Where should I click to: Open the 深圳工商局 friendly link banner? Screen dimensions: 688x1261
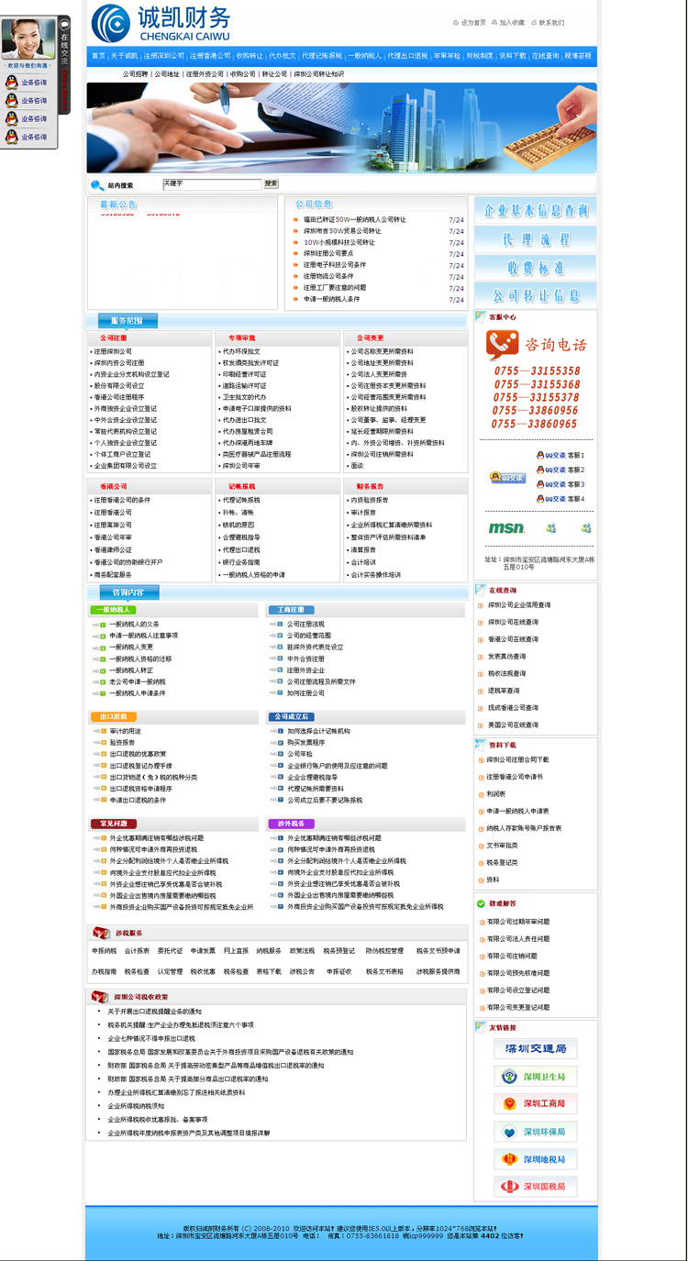click(x=536, y=1104)
